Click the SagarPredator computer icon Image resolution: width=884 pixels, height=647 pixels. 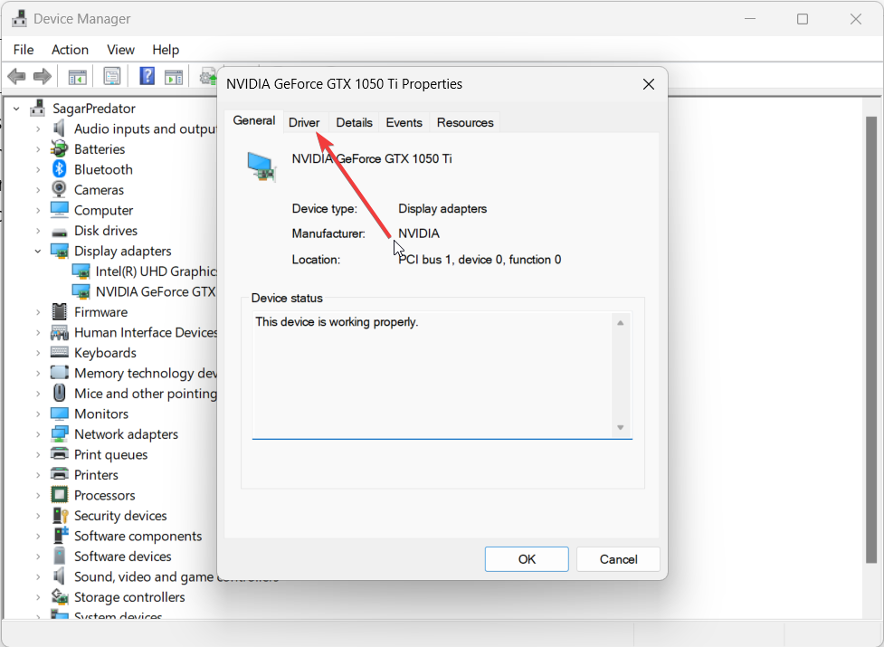pos(38,109)
